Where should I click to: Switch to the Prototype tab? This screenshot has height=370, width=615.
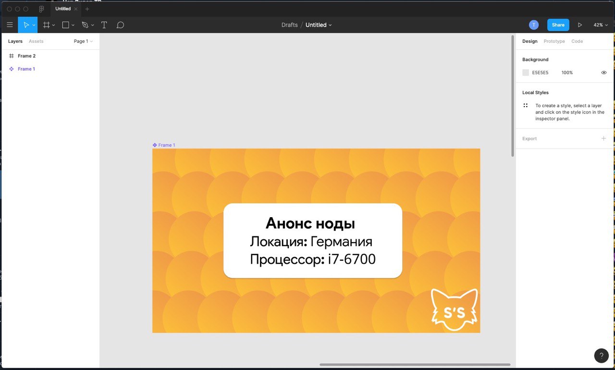(x=554, y=41)
